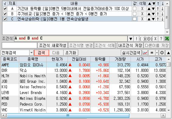Delete condition C with its X button
The image size is (172, 119).
coord(142,19)
